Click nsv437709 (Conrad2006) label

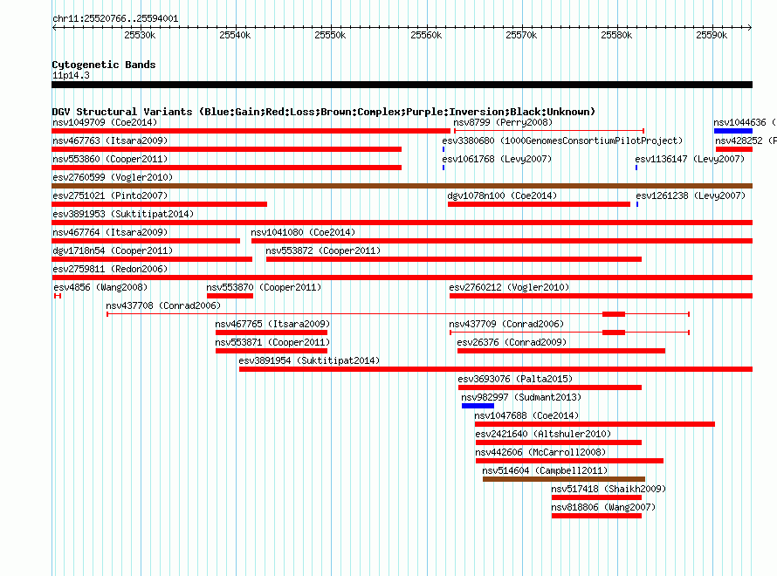pyautogui.click(x=506, y=324)
